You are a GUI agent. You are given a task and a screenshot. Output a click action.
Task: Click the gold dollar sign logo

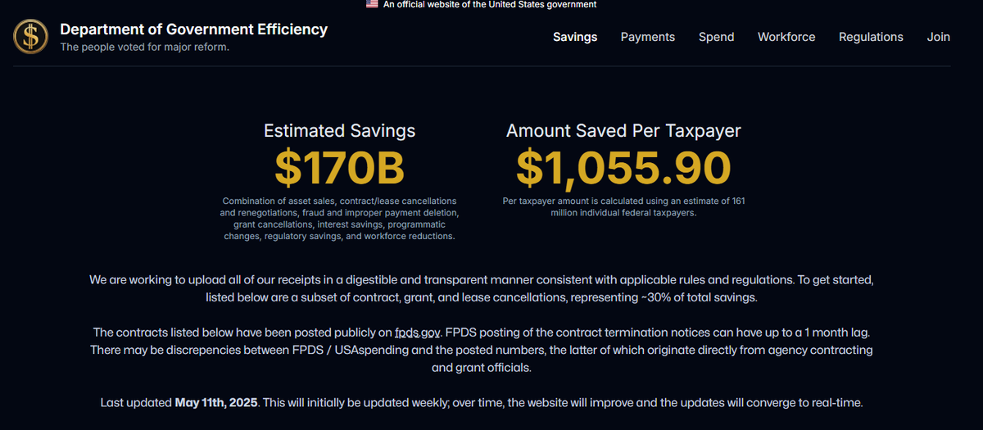tap(31, 35)
